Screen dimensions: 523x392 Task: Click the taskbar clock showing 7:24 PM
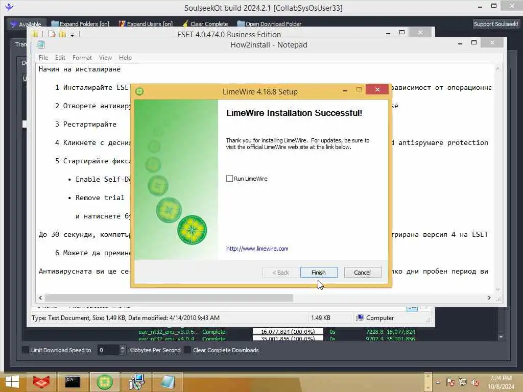[501, 382]
